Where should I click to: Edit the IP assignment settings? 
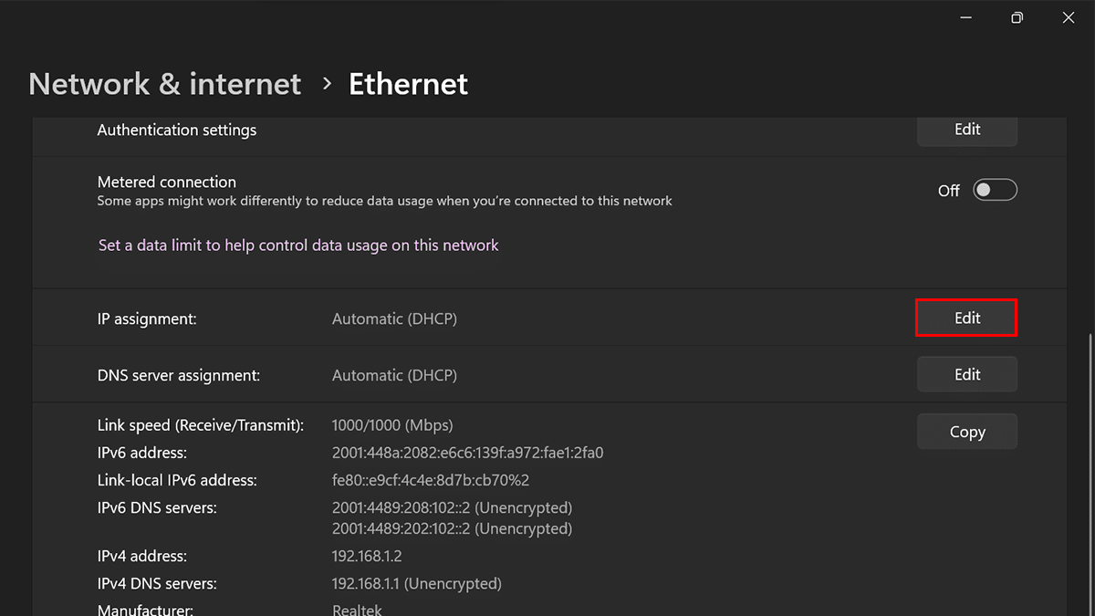(x=966, y=318)
